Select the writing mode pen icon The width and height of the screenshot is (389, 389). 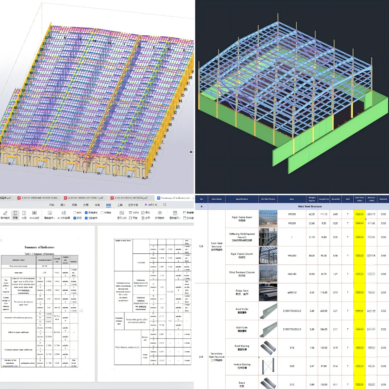pyautogui.click(x=5, y=213)
